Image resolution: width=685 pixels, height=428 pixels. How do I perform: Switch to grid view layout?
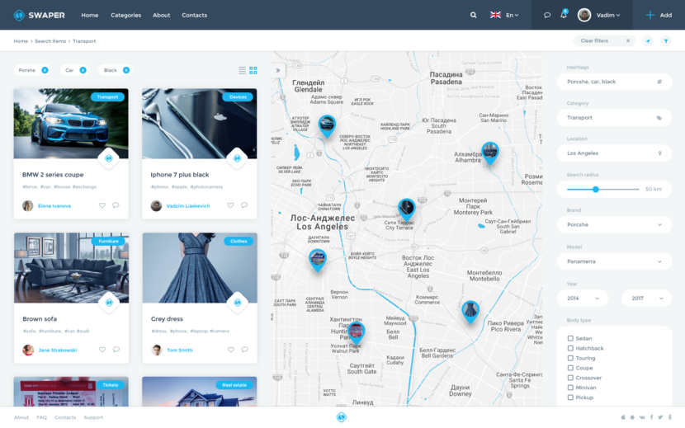[x=253, y=70]
